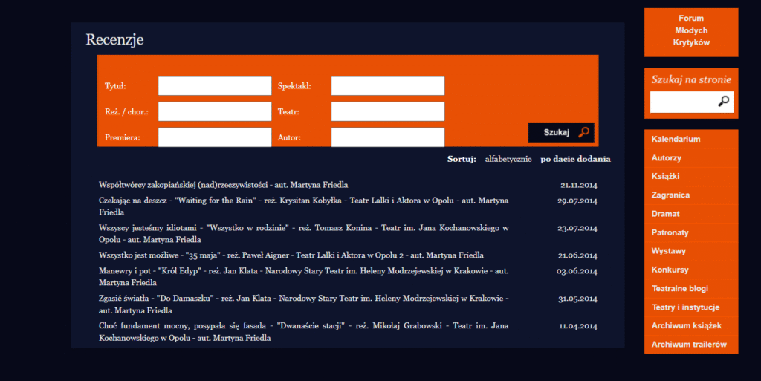
Task: Go to Autorzy in sidebar menu
Action: coord(666,158)
